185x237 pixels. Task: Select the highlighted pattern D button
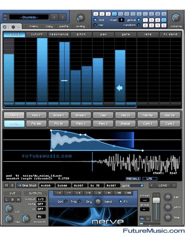click(x=114, y=14)
